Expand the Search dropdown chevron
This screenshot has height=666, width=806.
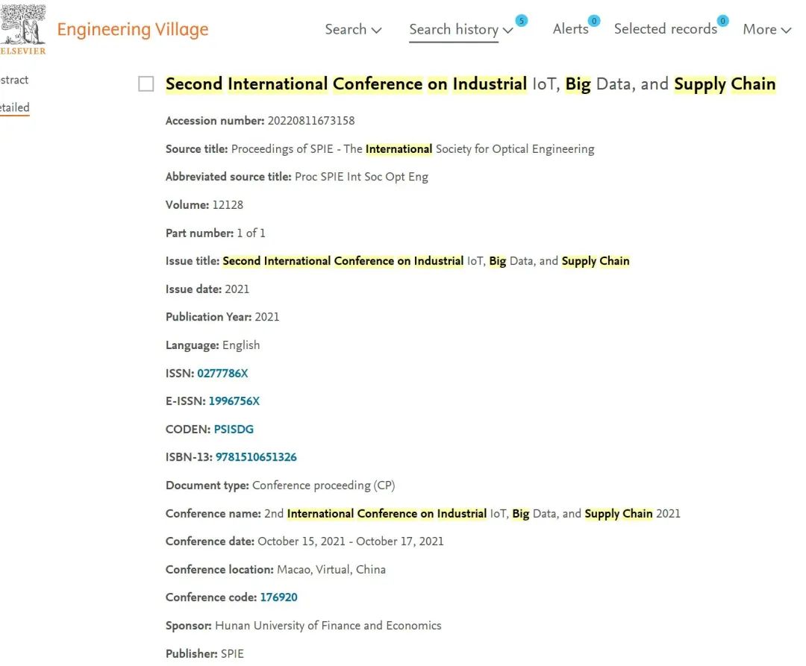pyautogui.click(x=376, y=31)
